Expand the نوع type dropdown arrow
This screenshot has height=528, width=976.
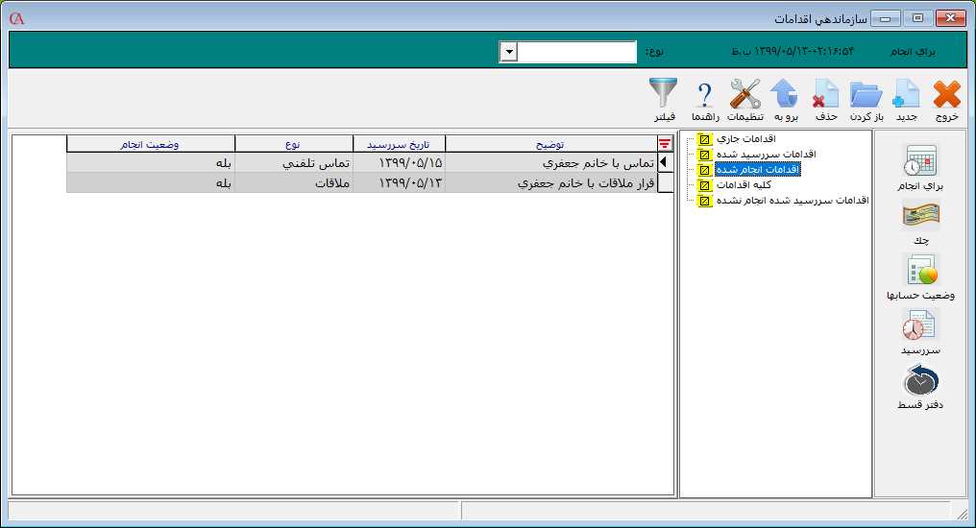(x=509, y=52)
